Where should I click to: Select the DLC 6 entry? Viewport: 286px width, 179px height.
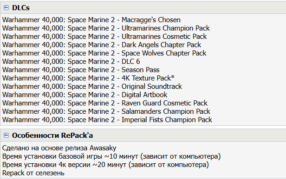pyautogui.click(x=71, y=62)
